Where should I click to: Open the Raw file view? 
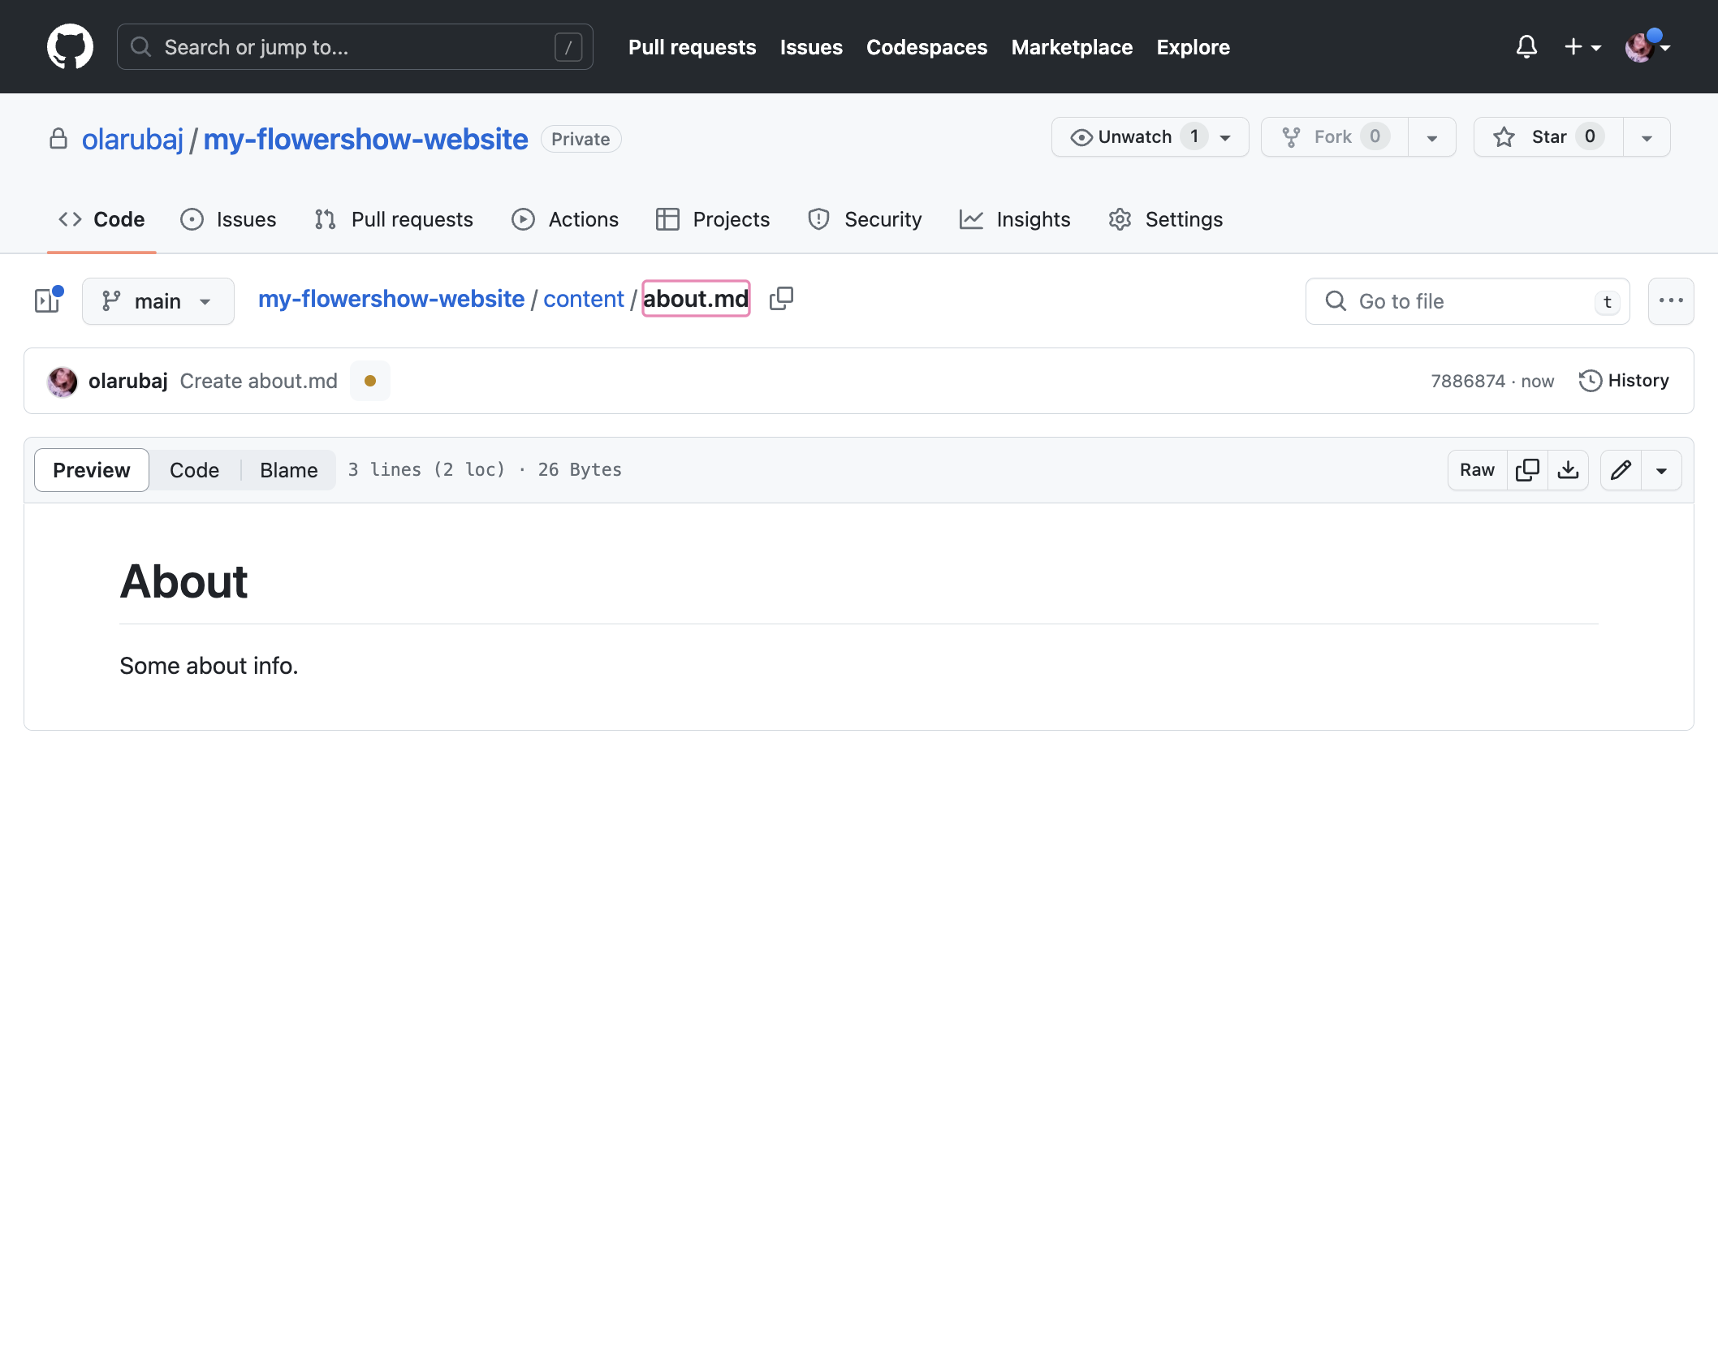click(x=1477, y=470)
